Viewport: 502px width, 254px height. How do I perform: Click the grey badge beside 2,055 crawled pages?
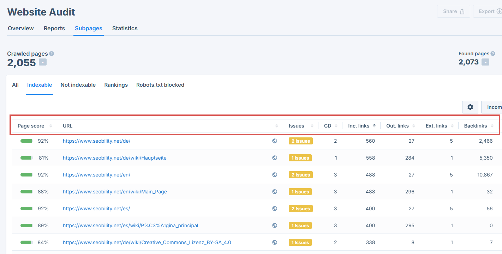point(43,62)
